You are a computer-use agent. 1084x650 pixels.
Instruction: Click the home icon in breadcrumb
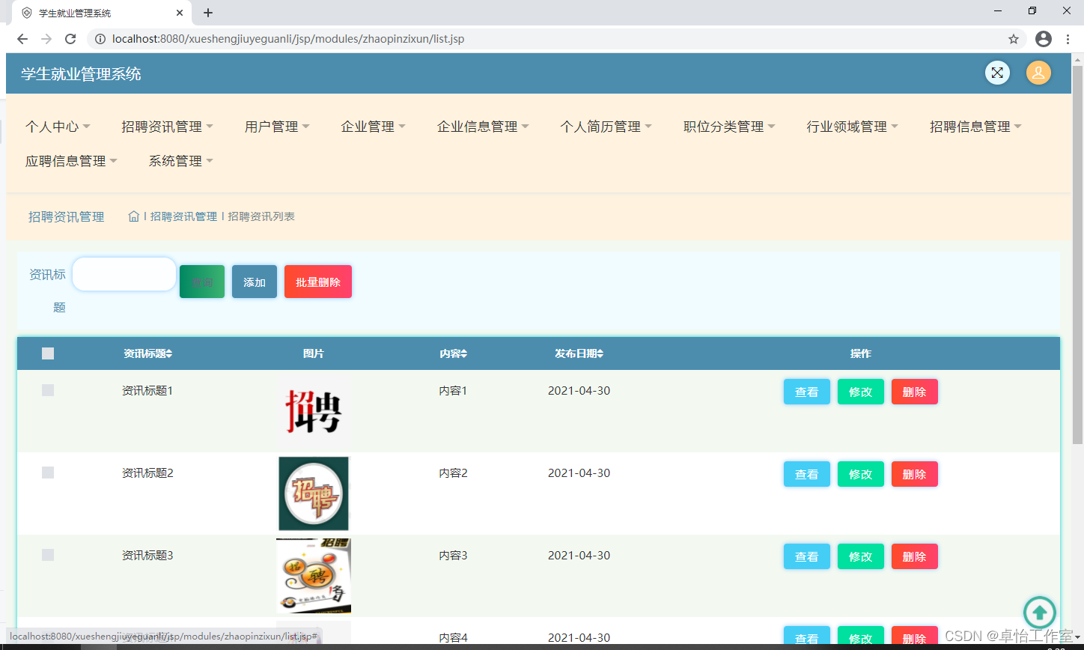(134, 216)
